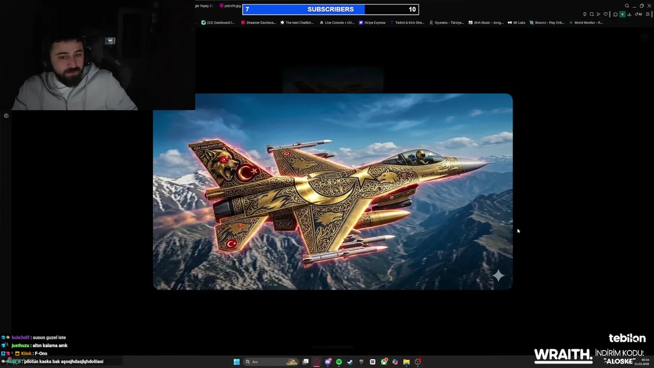Open the Twitch & Kick Stre... bookmark
Image resolution: width=654 pixels, height=368 pixels.
[x=407, y=22]
